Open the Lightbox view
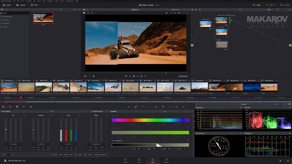This screenshot has height=164, width=292. coord(285,5)
